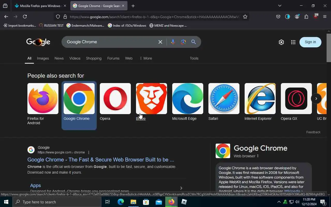331x207 pixels.
Task: Open the Extensions puzzle menu
Action: [306, 17]
